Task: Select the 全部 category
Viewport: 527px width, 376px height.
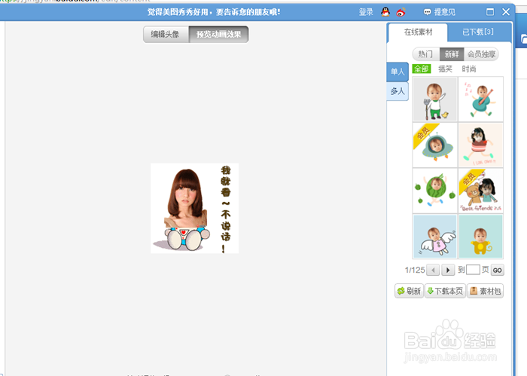Action: point(421,69)
